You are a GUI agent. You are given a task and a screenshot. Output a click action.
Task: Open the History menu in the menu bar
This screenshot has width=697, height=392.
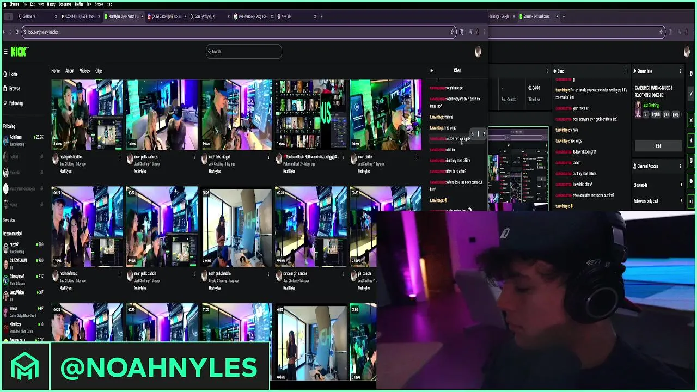pos(51,4)
